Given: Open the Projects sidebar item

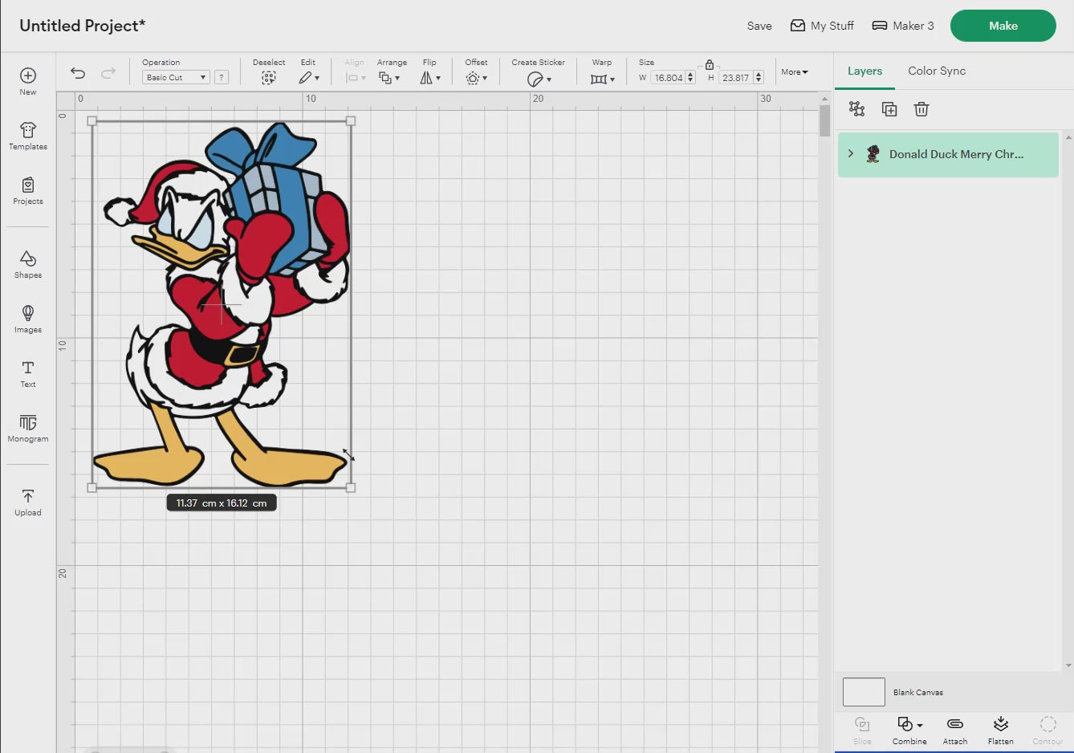Looking at the screenshot, I should tap(28, 190).
